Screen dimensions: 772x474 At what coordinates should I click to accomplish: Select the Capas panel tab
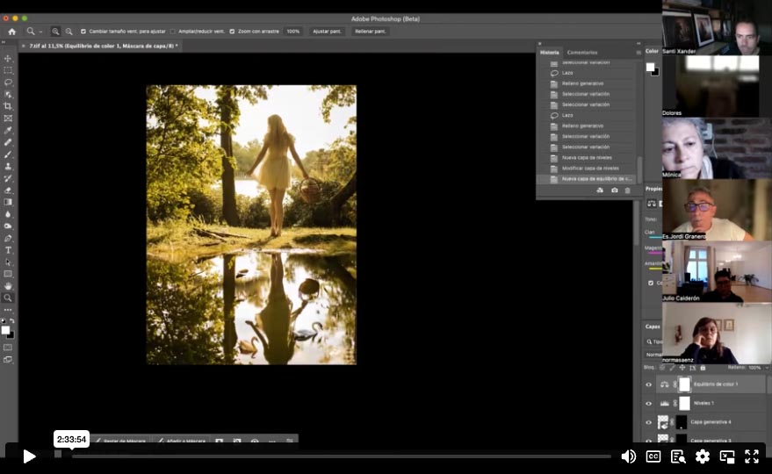[x=653, y=327]
